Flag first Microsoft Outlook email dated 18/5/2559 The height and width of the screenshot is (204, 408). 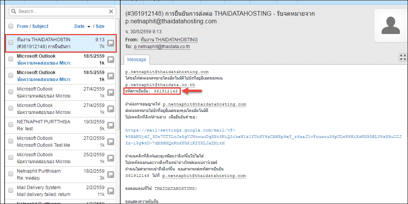111,60
